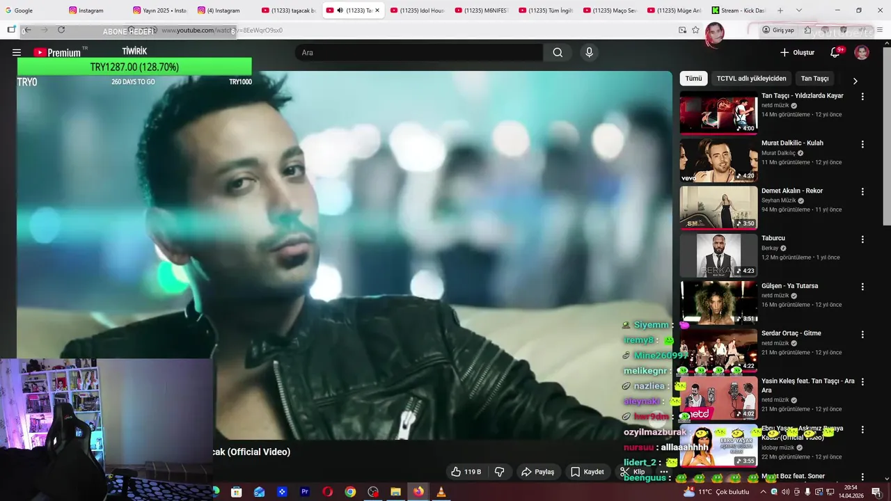891x501 pixels.
Task: Select the Tan Taşçı filter chip
Action: (814, 79)
